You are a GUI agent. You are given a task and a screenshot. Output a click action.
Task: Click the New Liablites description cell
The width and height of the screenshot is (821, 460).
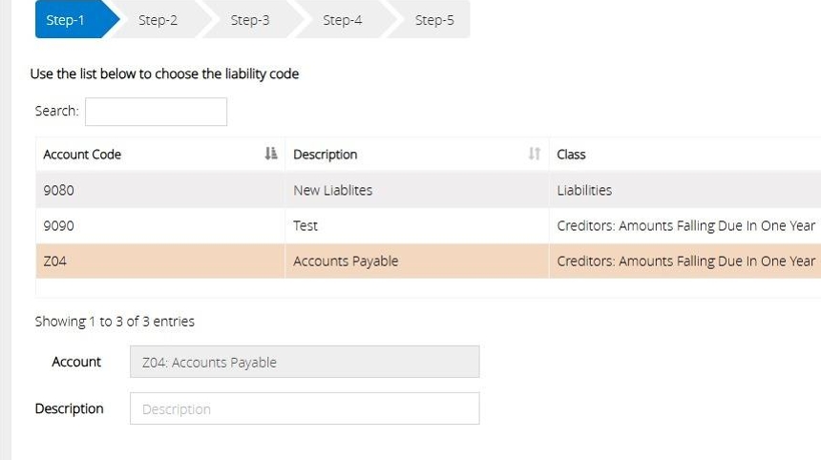pyautogui.click(x=332, y=190)
